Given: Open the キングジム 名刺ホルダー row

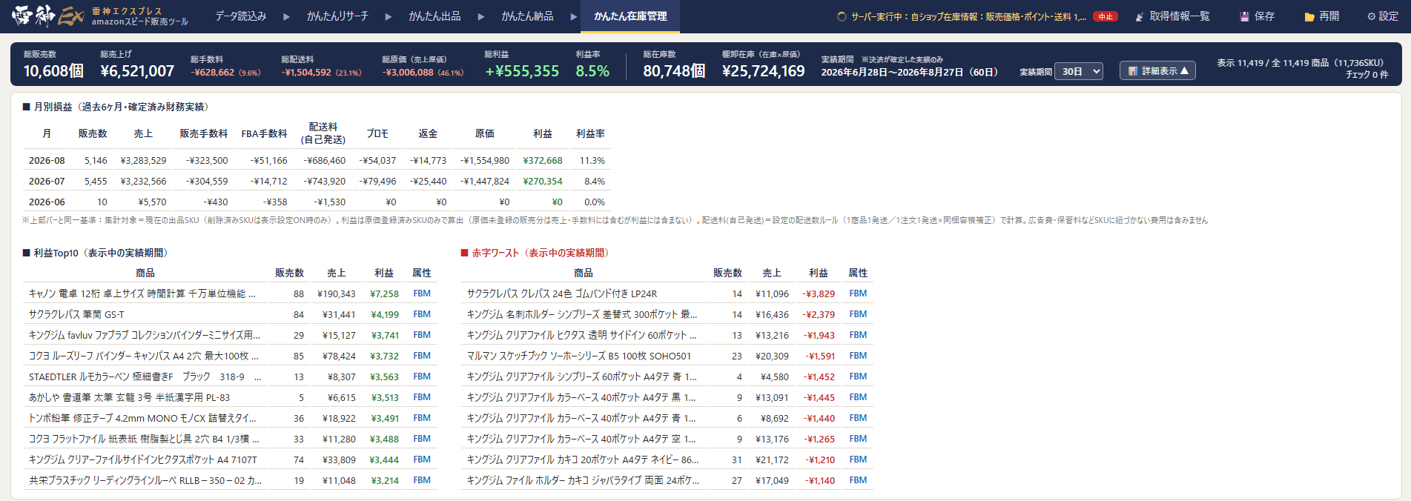Looking at the screenshot, I should 667,314.
